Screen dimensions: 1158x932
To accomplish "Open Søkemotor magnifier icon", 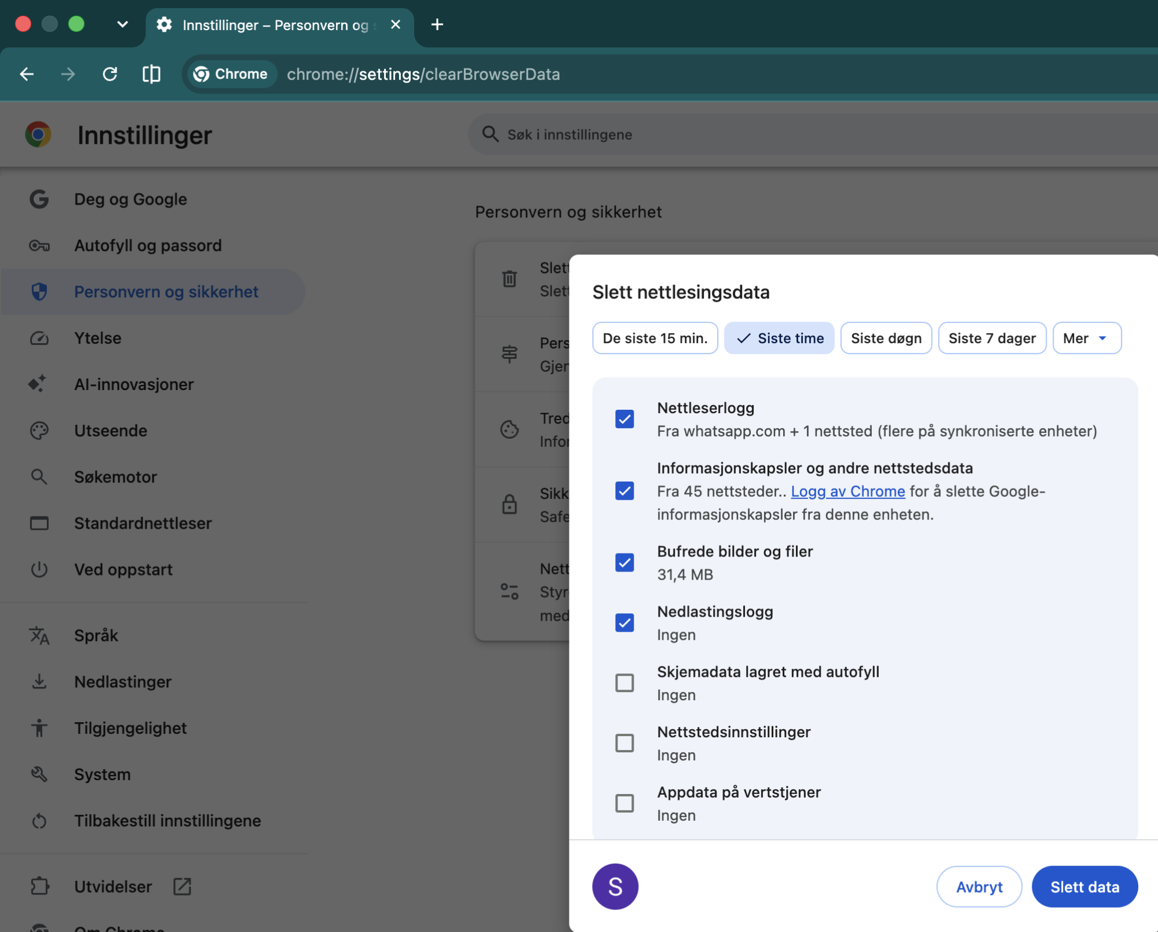I will click(x=39, y=477).
